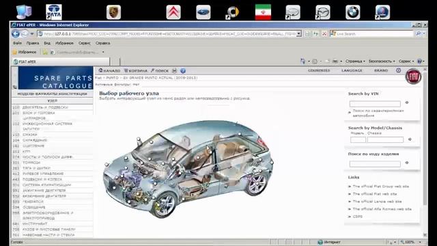Open the BRAND menu
This screenshot has height=246, width=437.
(x=381, y=70)
